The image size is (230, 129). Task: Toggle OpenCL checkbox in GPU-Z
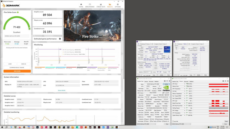point(145,119)
